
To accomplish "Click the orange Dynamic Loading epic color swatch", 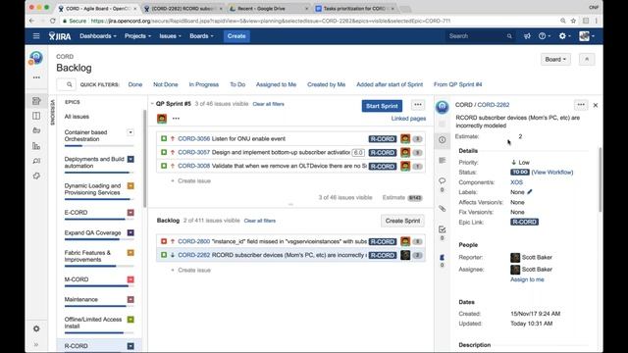I will pyautogui.click(x=131, y=185).
